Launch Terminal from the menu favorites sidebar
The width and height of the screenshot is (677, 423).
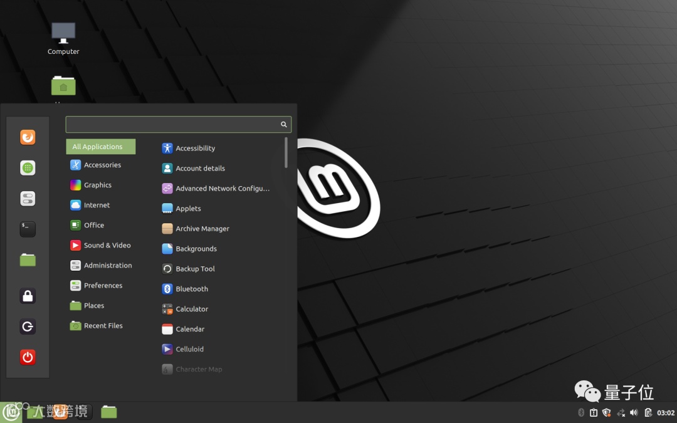[x=28, y=229]
